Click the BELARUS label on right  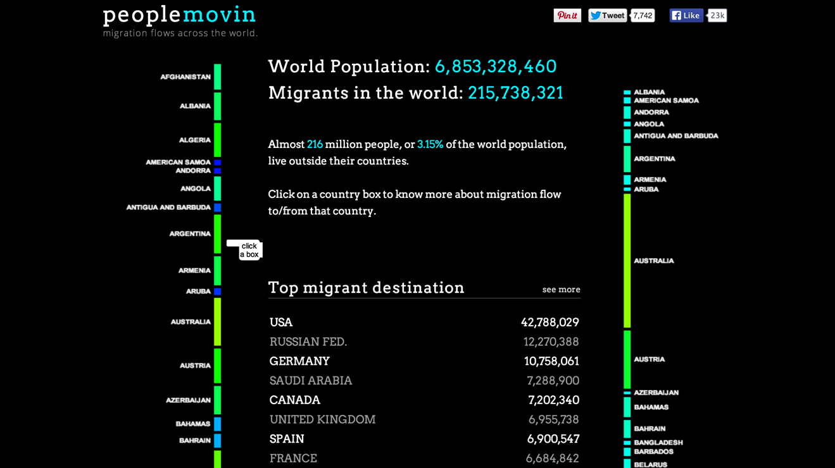click(650, 465)
